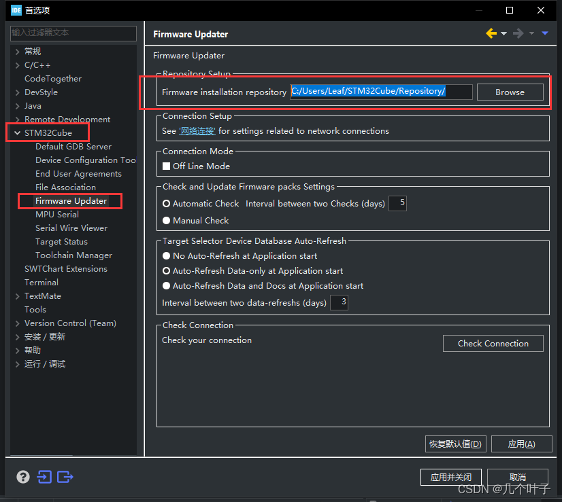
Task: Click the Import preferences icon
Action: (44, 477)
